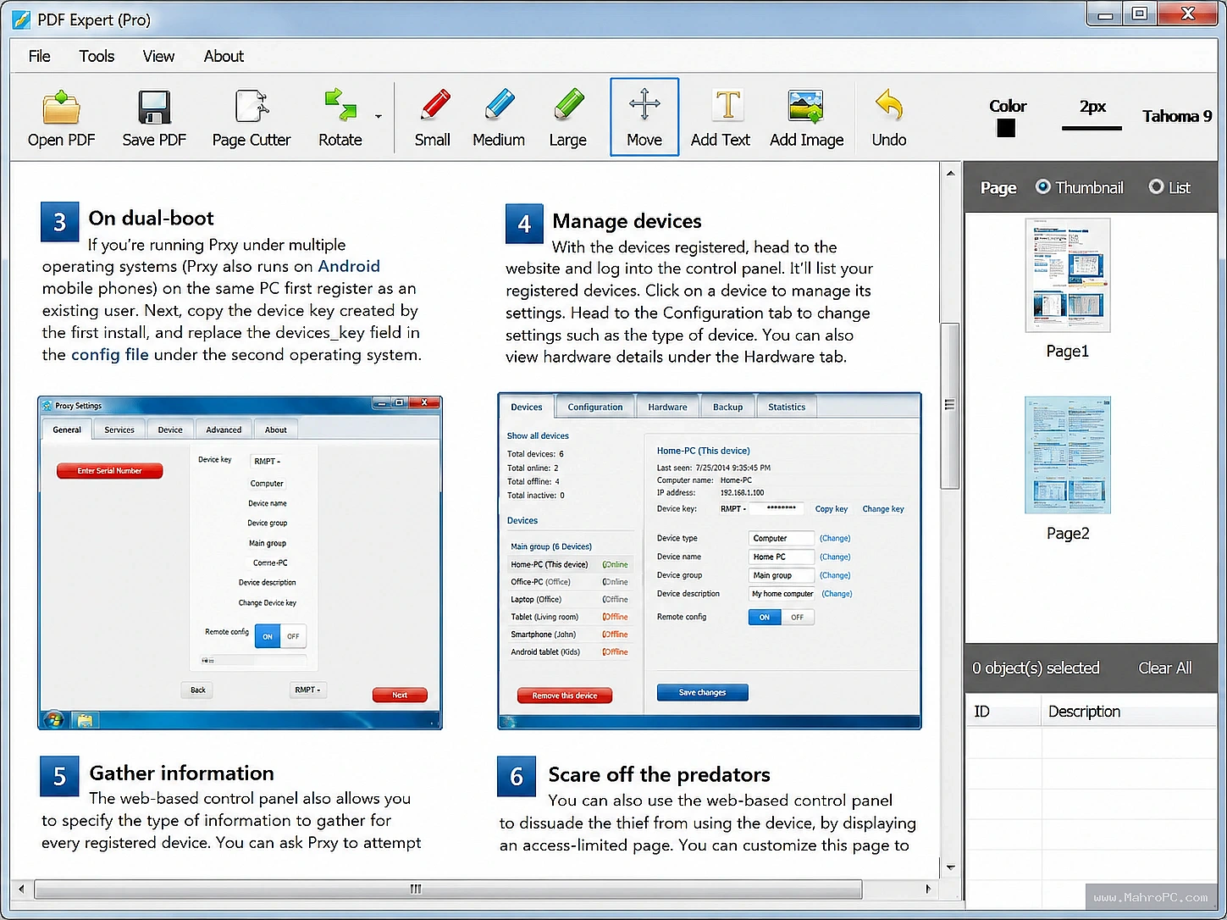Click 'Enter Serial Number' red button image
1227x920 pixels.
(109, 471)
